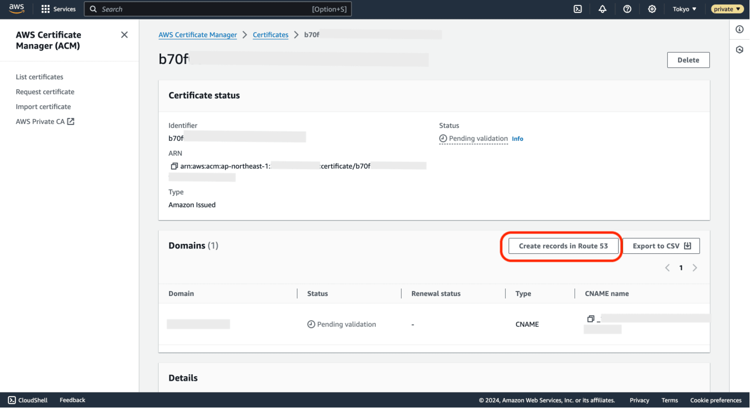
Task: Click the Create records in Route 53 button
Action: (x=563, y=245)
